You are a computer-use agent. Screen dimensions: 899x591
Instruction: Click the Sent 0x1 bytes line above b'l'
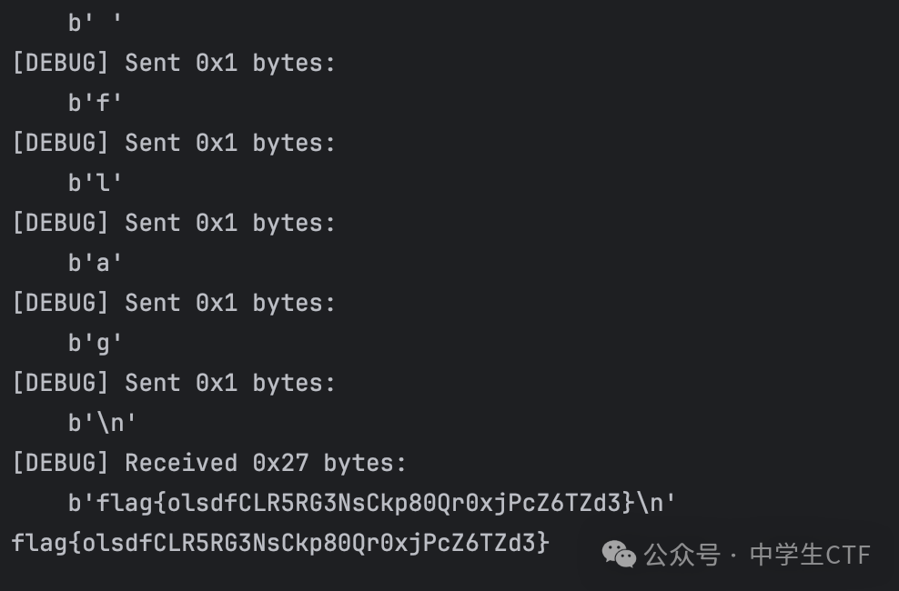point(174,143)
